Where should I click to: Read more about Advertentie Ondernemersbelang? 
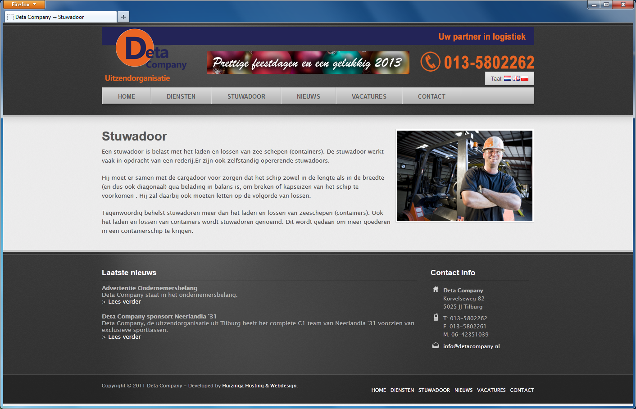pyautogui.click(x=124, y=302)
